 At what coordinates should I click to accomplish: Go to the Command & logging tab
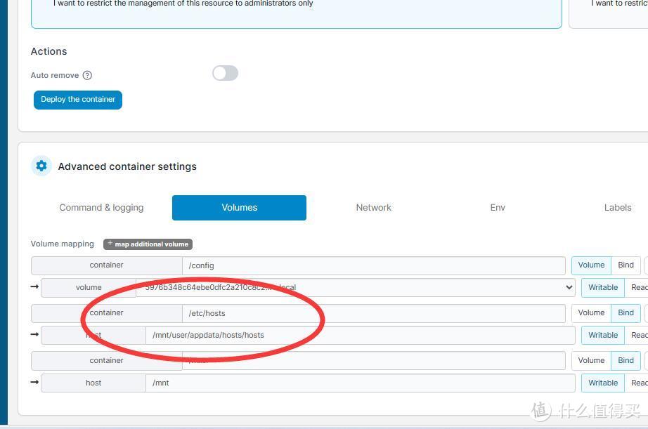tap(101, 207)
